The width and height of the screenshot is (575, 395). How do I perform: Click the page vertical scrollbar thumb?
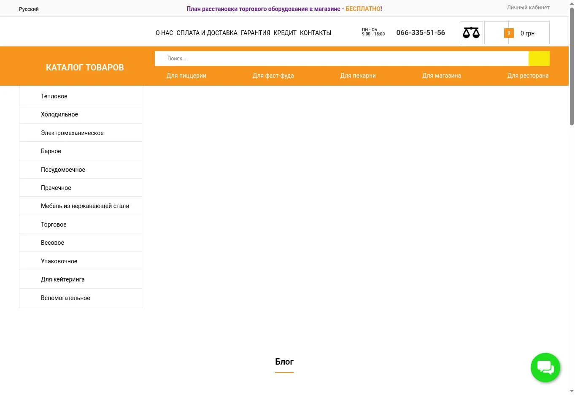572,66
